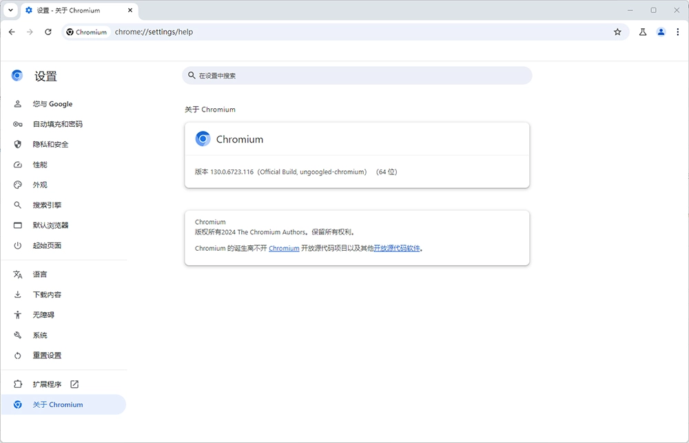Open 您与 Google settings section
Screen dimensions: 689x443
click(63, 104)
